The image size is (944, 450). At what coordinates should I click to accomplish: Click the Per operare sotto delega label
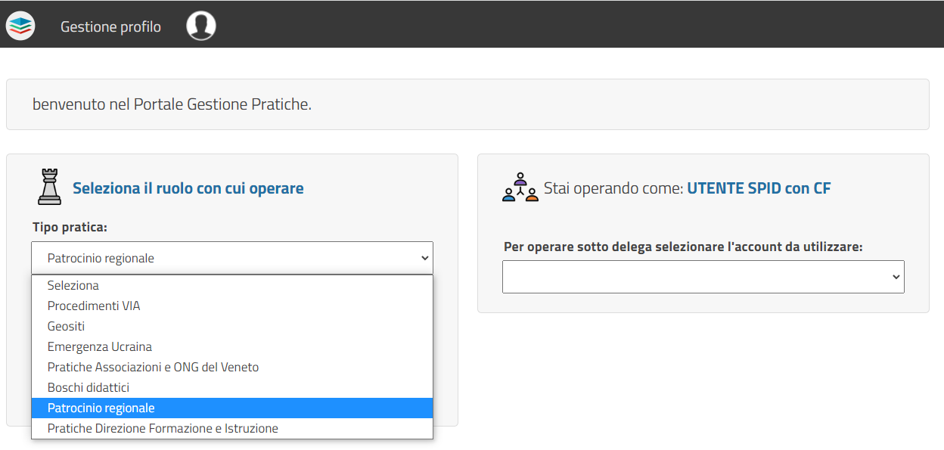pyautogui.click(x=682, y=247)
